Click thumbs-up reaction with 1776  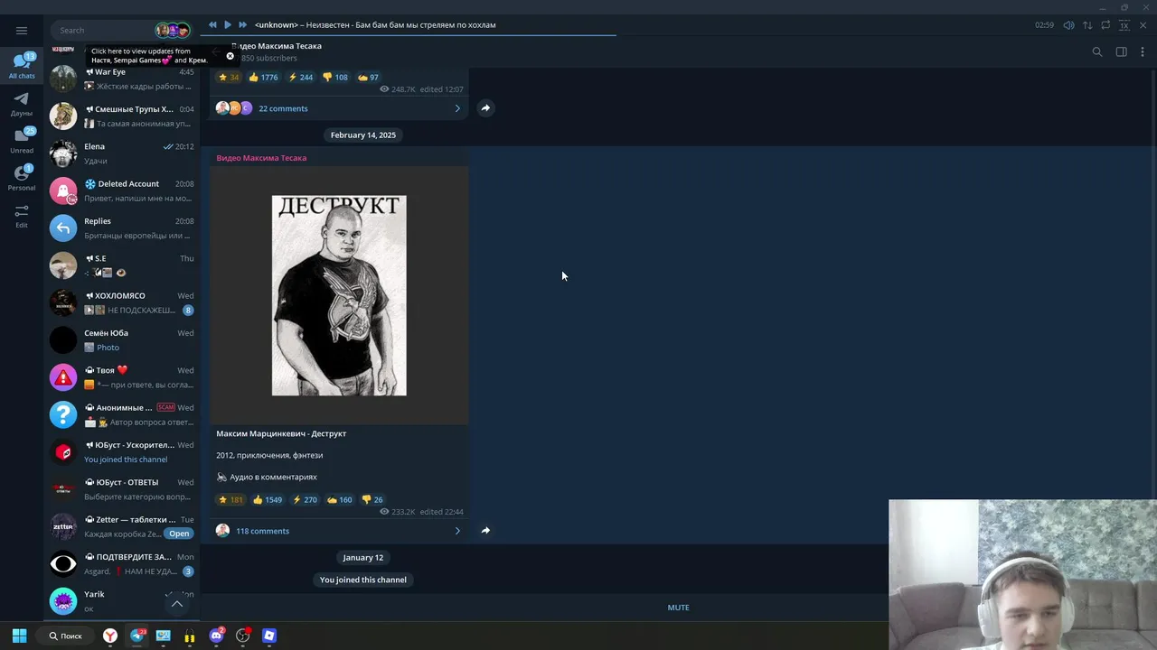264,77
